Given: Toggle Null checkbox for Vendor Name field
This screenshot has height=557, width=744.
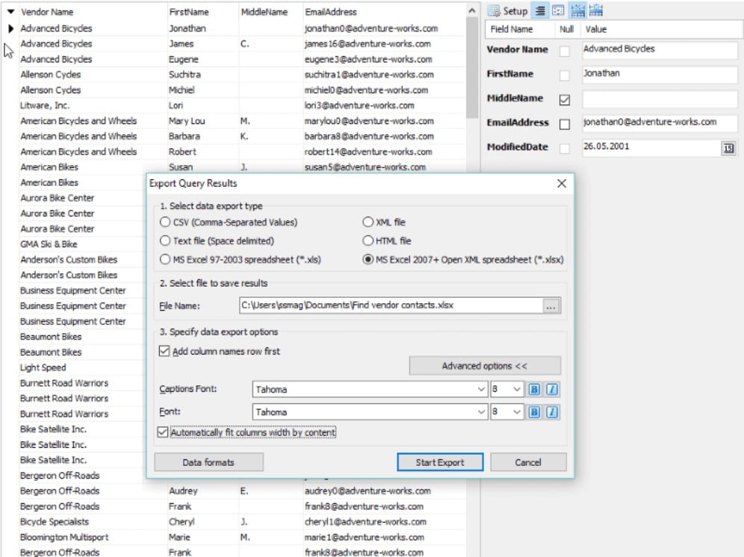Looking at the screenshot, I should click(565, 51).
